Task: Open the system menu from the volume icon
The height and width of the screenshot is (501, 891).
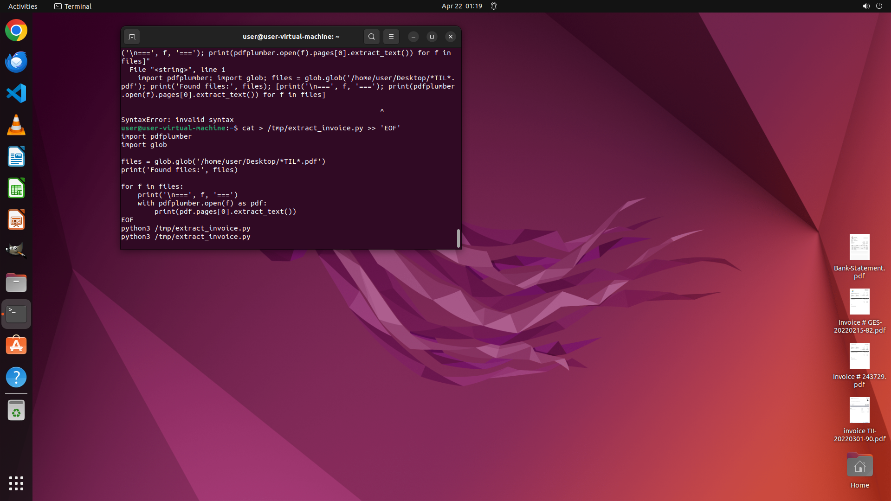Action: 866,6
